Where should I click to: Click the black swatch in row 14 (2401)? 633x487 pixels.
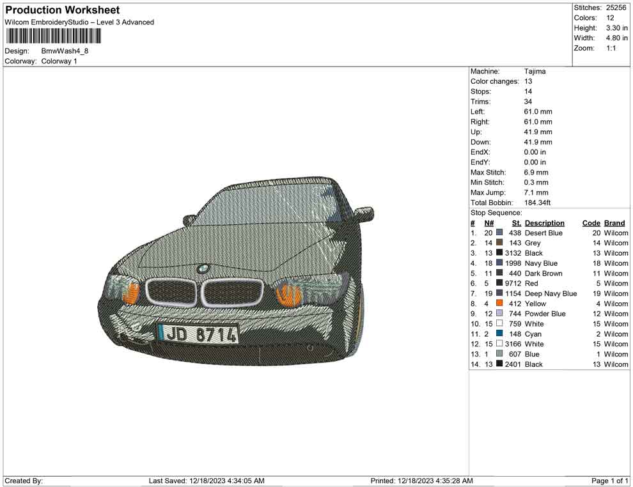pyautogui.click(x=499, y=364)
